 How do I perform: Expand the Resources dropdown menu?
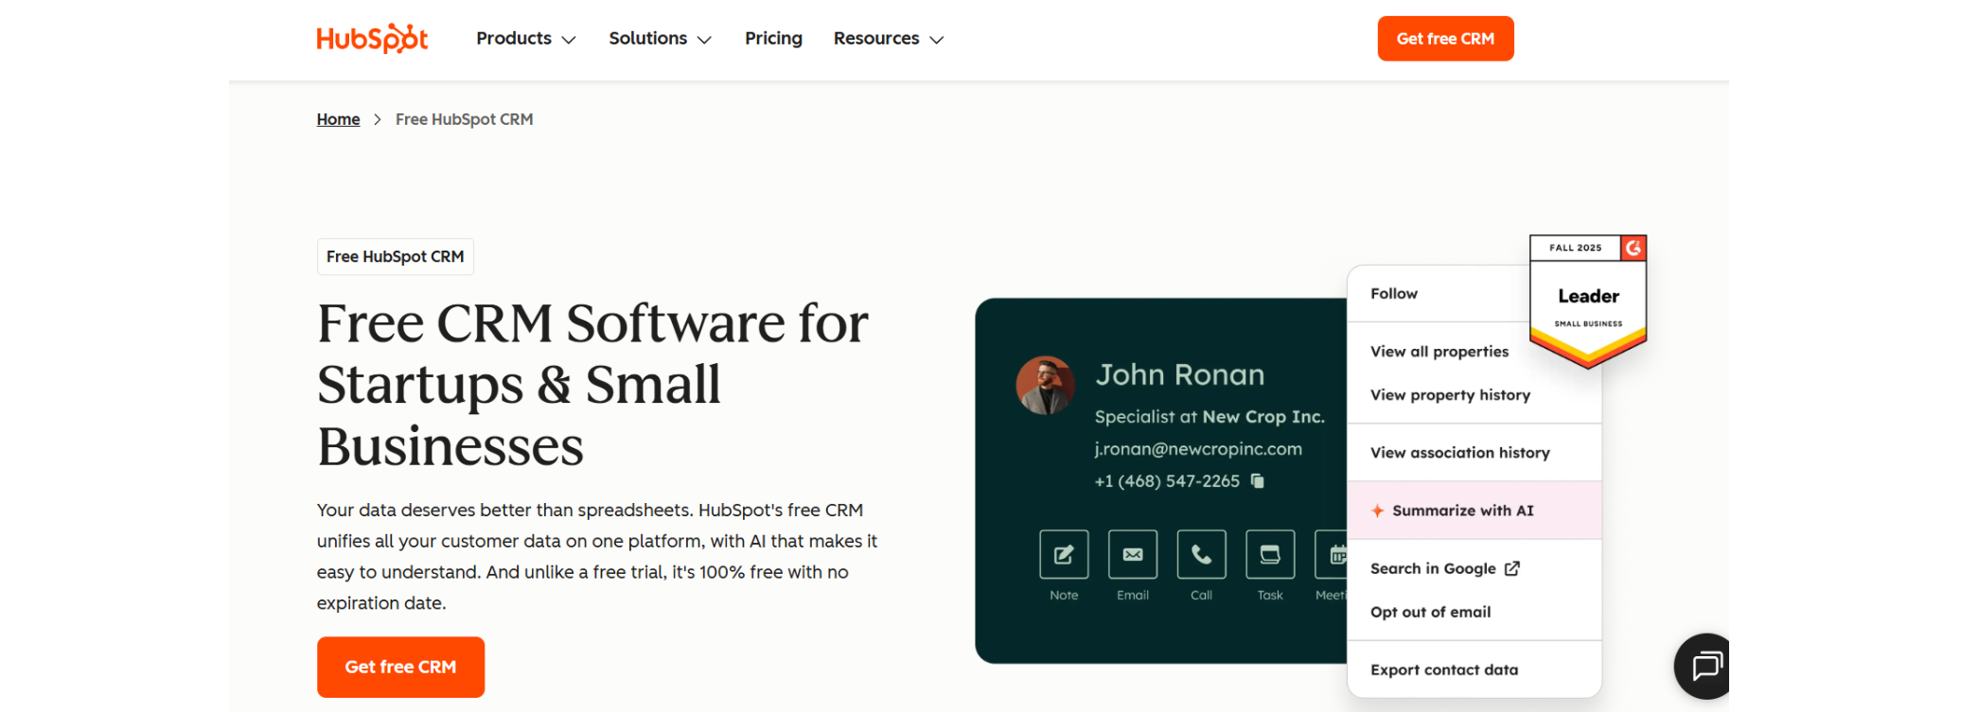888,39
